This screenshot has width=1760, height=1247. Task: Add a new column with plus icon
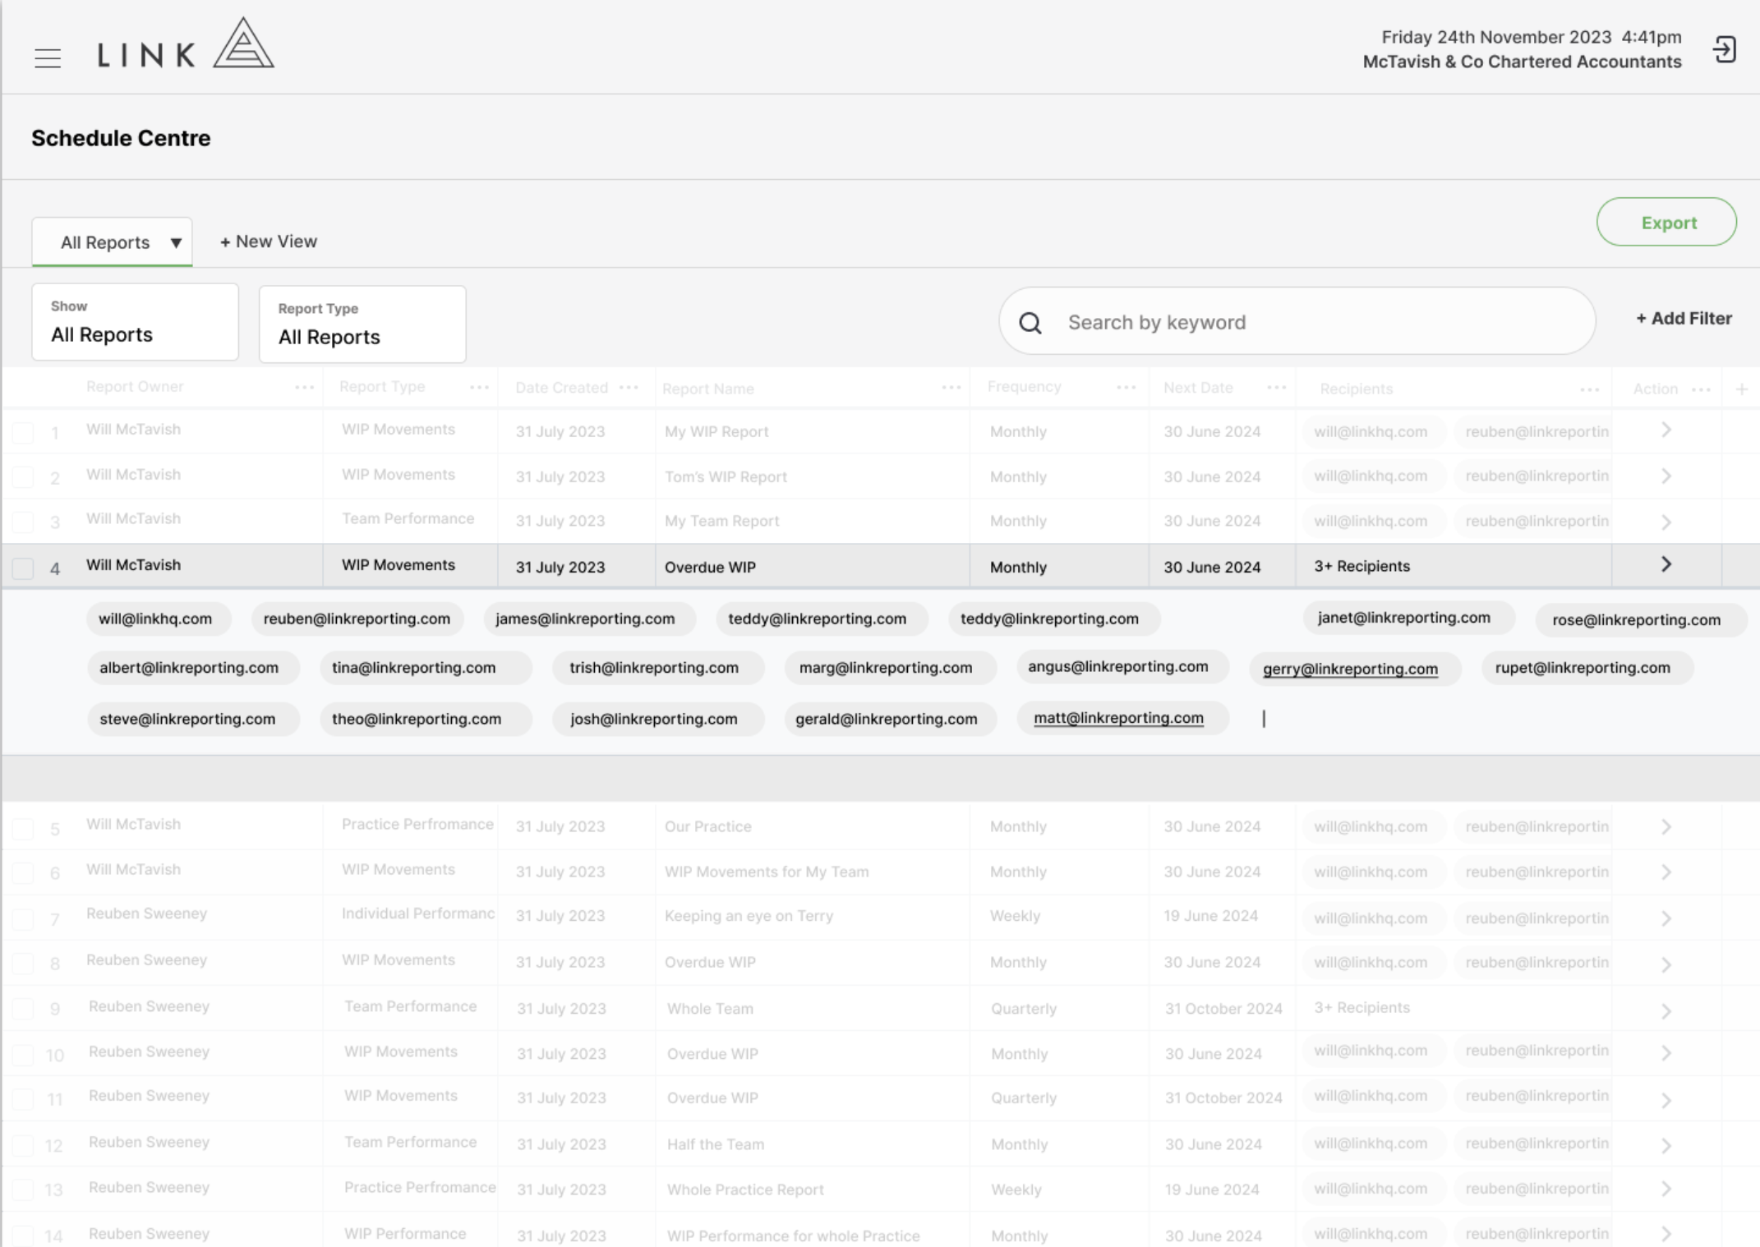click(x=1741, y=389)
